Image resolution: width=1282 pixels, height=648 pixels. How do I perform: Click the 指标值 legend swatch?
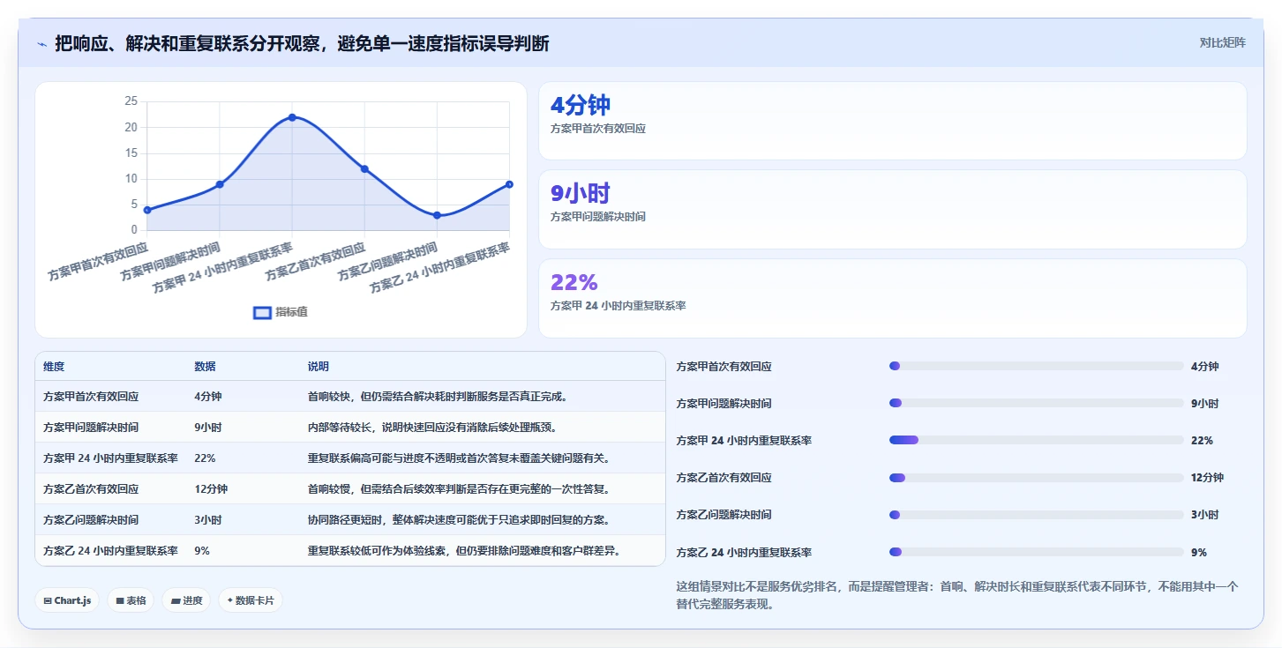[x=262, y=312]
